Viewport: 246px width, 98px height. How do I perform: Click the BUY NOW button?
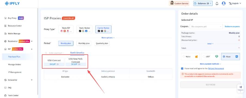pos(210,85)
